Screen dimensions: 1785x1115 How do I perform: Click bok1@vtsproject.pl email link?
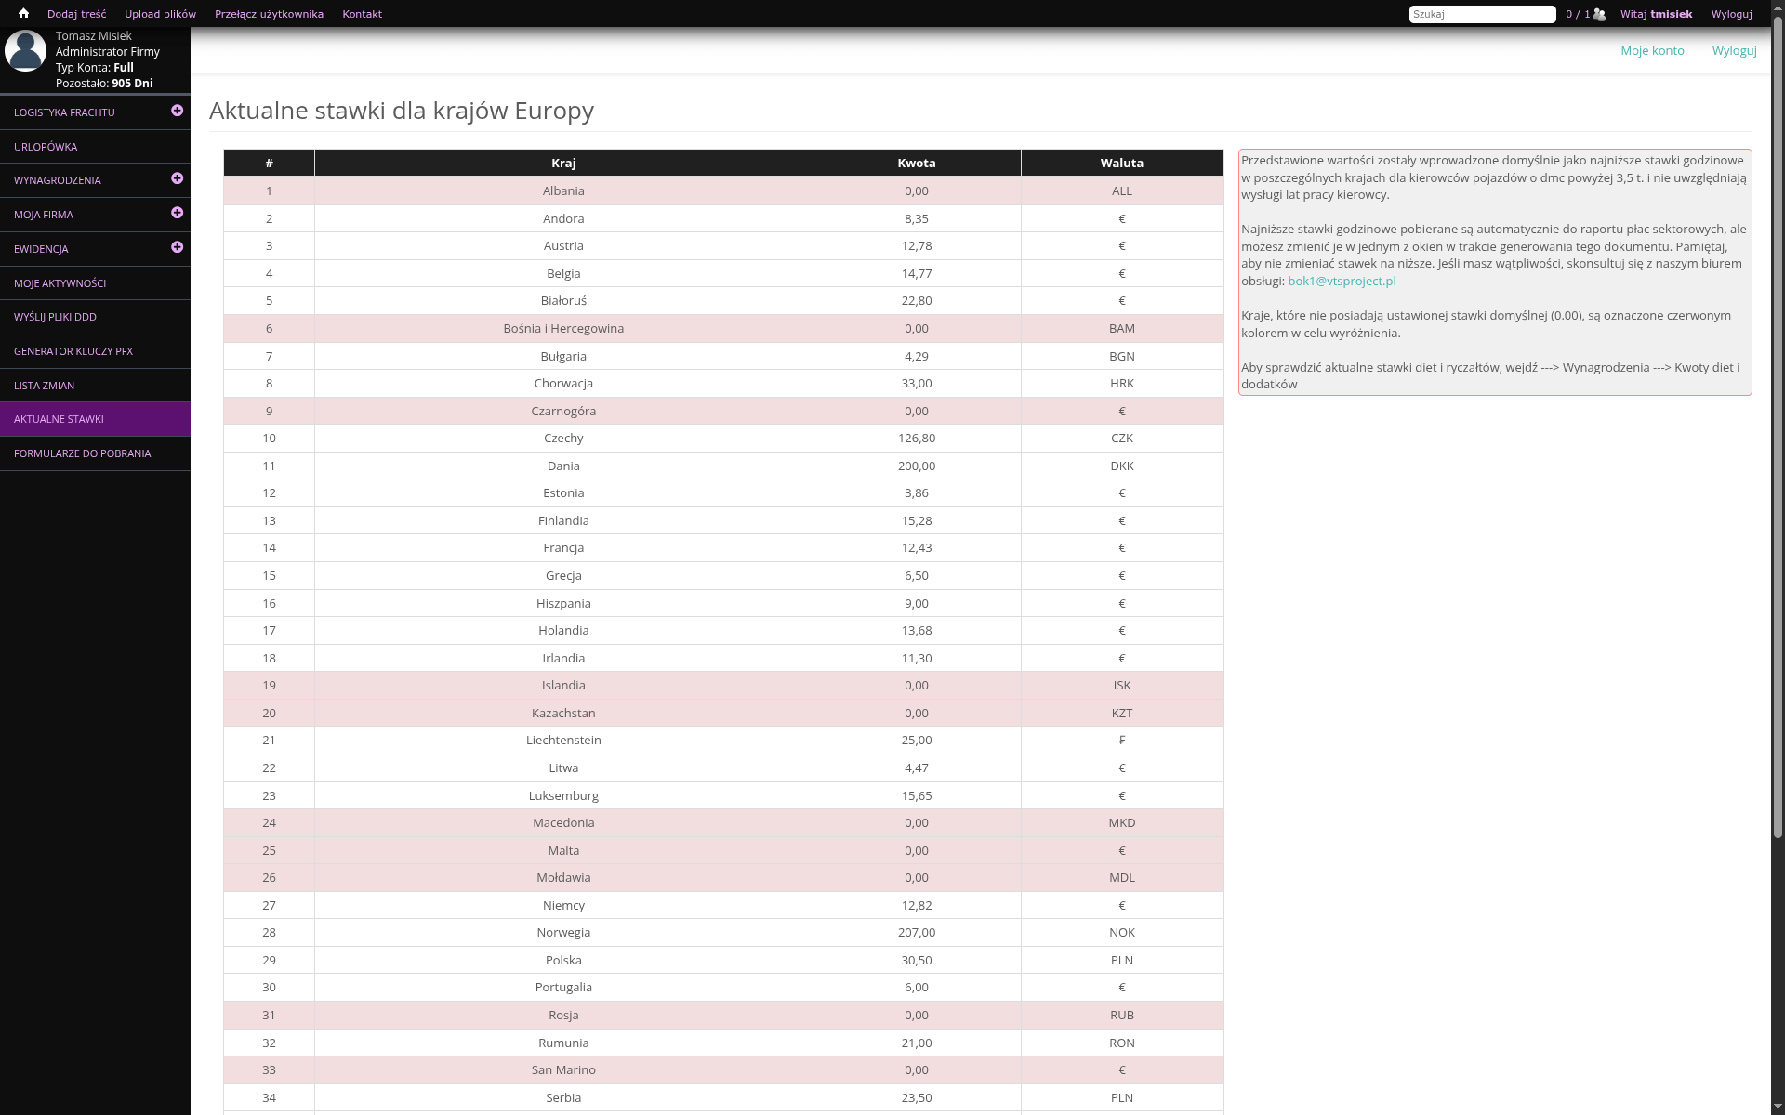tap(1341, 281)
